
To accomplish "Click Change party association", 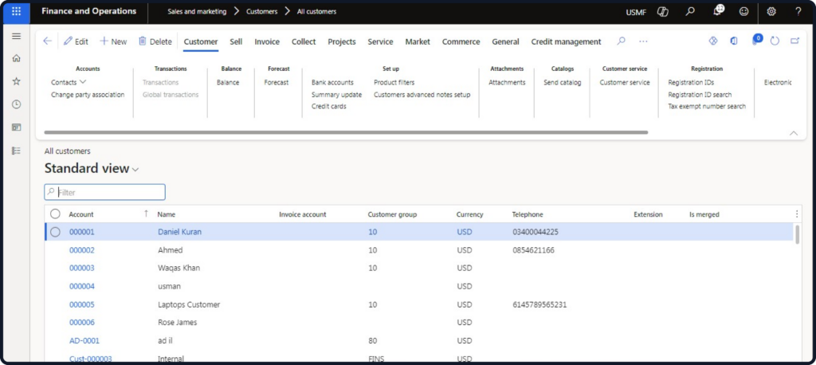I will click(88, 95).
